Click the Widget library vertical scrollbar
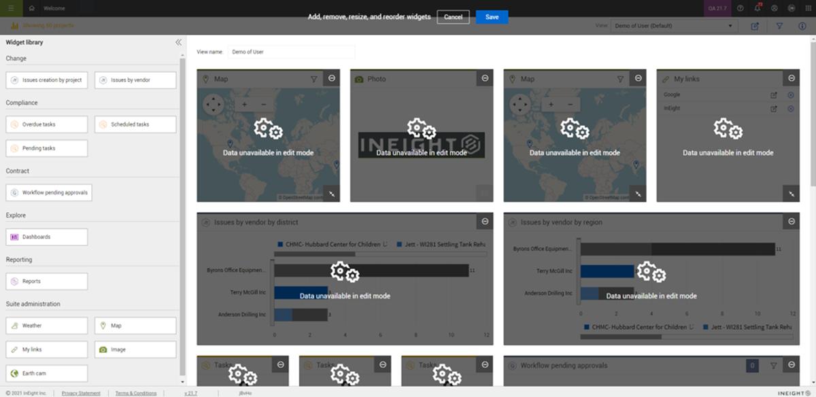 [x=182, y=204]
